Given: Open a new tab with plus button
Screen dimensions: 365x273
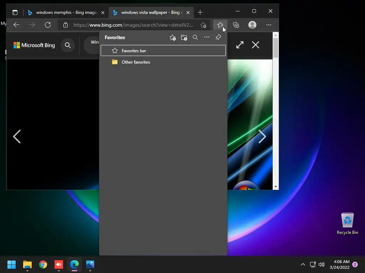Looking at the screenshot, I should (x=200, y=12).
